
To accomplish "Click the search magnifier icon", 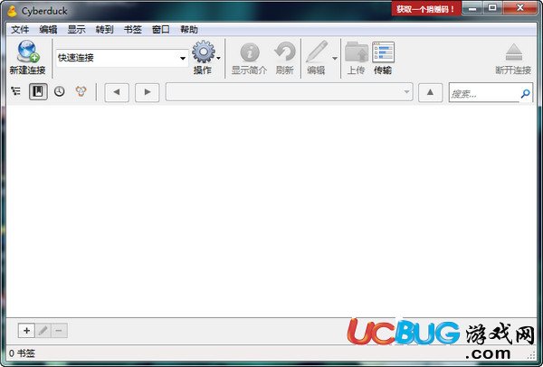I will point(525,93).
